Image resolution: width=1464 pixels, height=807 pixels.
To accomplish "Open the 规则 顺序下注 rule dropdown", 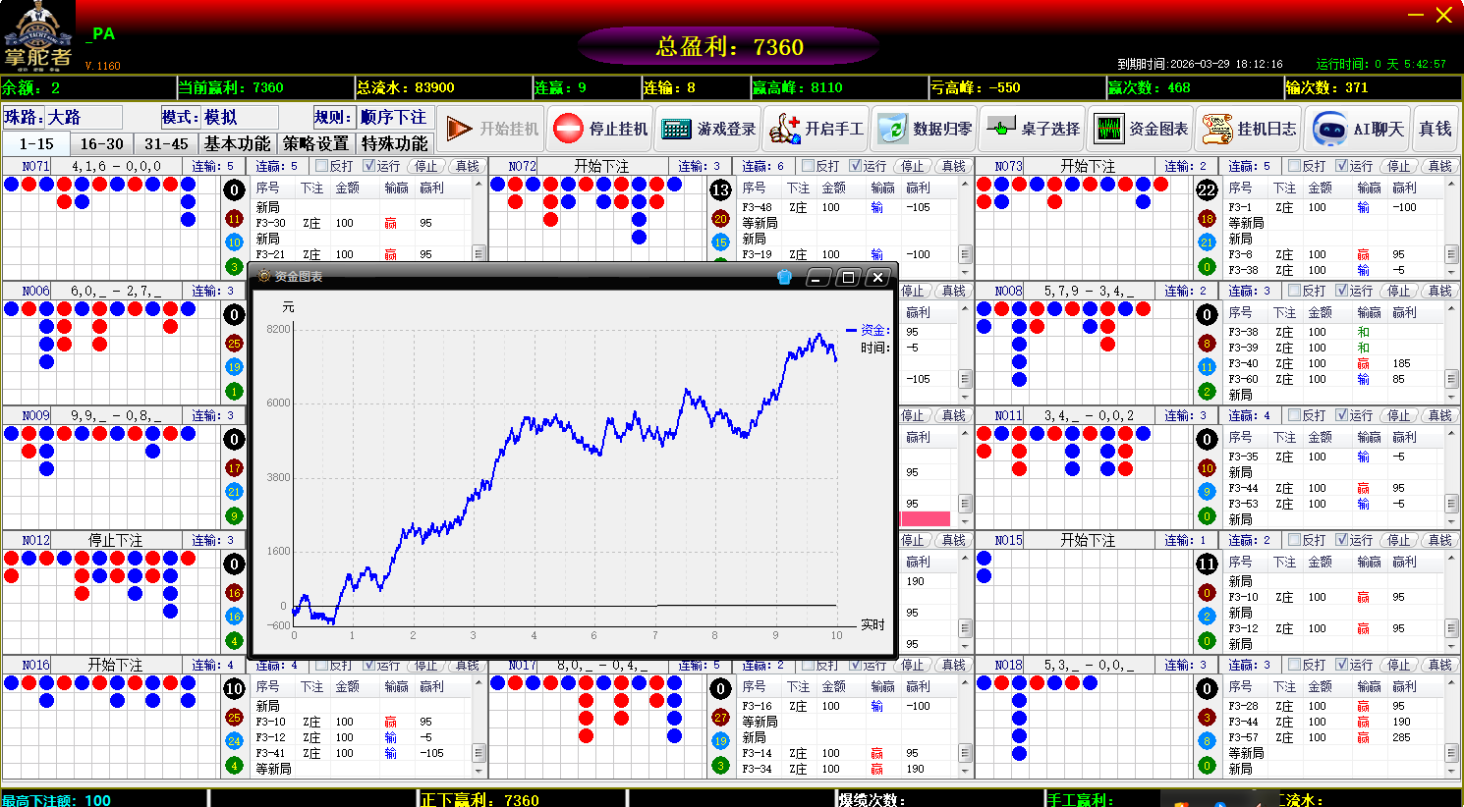I will click(393, 118).
